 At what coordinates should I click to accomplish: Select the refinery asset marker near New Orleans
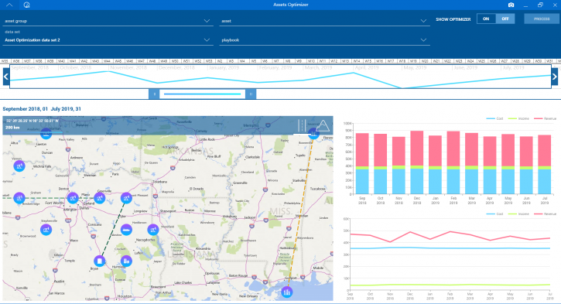[286, 292]
